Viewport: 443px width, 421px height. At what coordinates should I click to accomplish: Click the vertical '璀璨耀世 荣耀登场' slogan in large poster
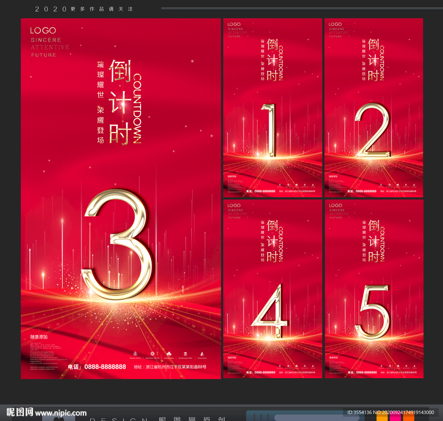point(100,102)
